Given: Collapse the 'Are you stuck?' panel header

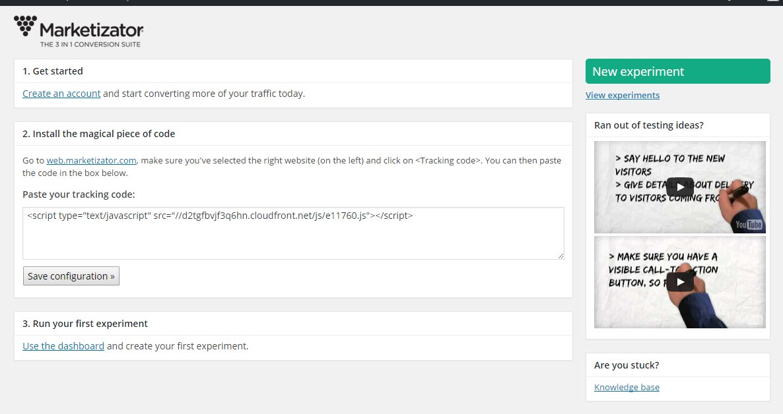Looking at the screenshot, I should tap(677, 365).
